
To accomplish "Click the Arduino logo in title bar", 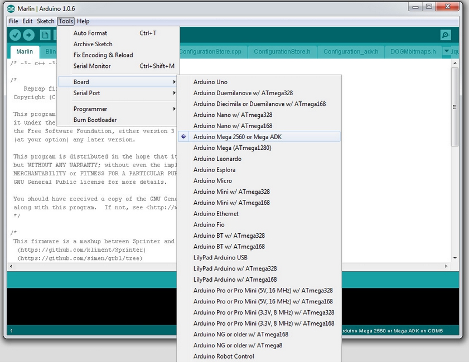I will [11, 9].
